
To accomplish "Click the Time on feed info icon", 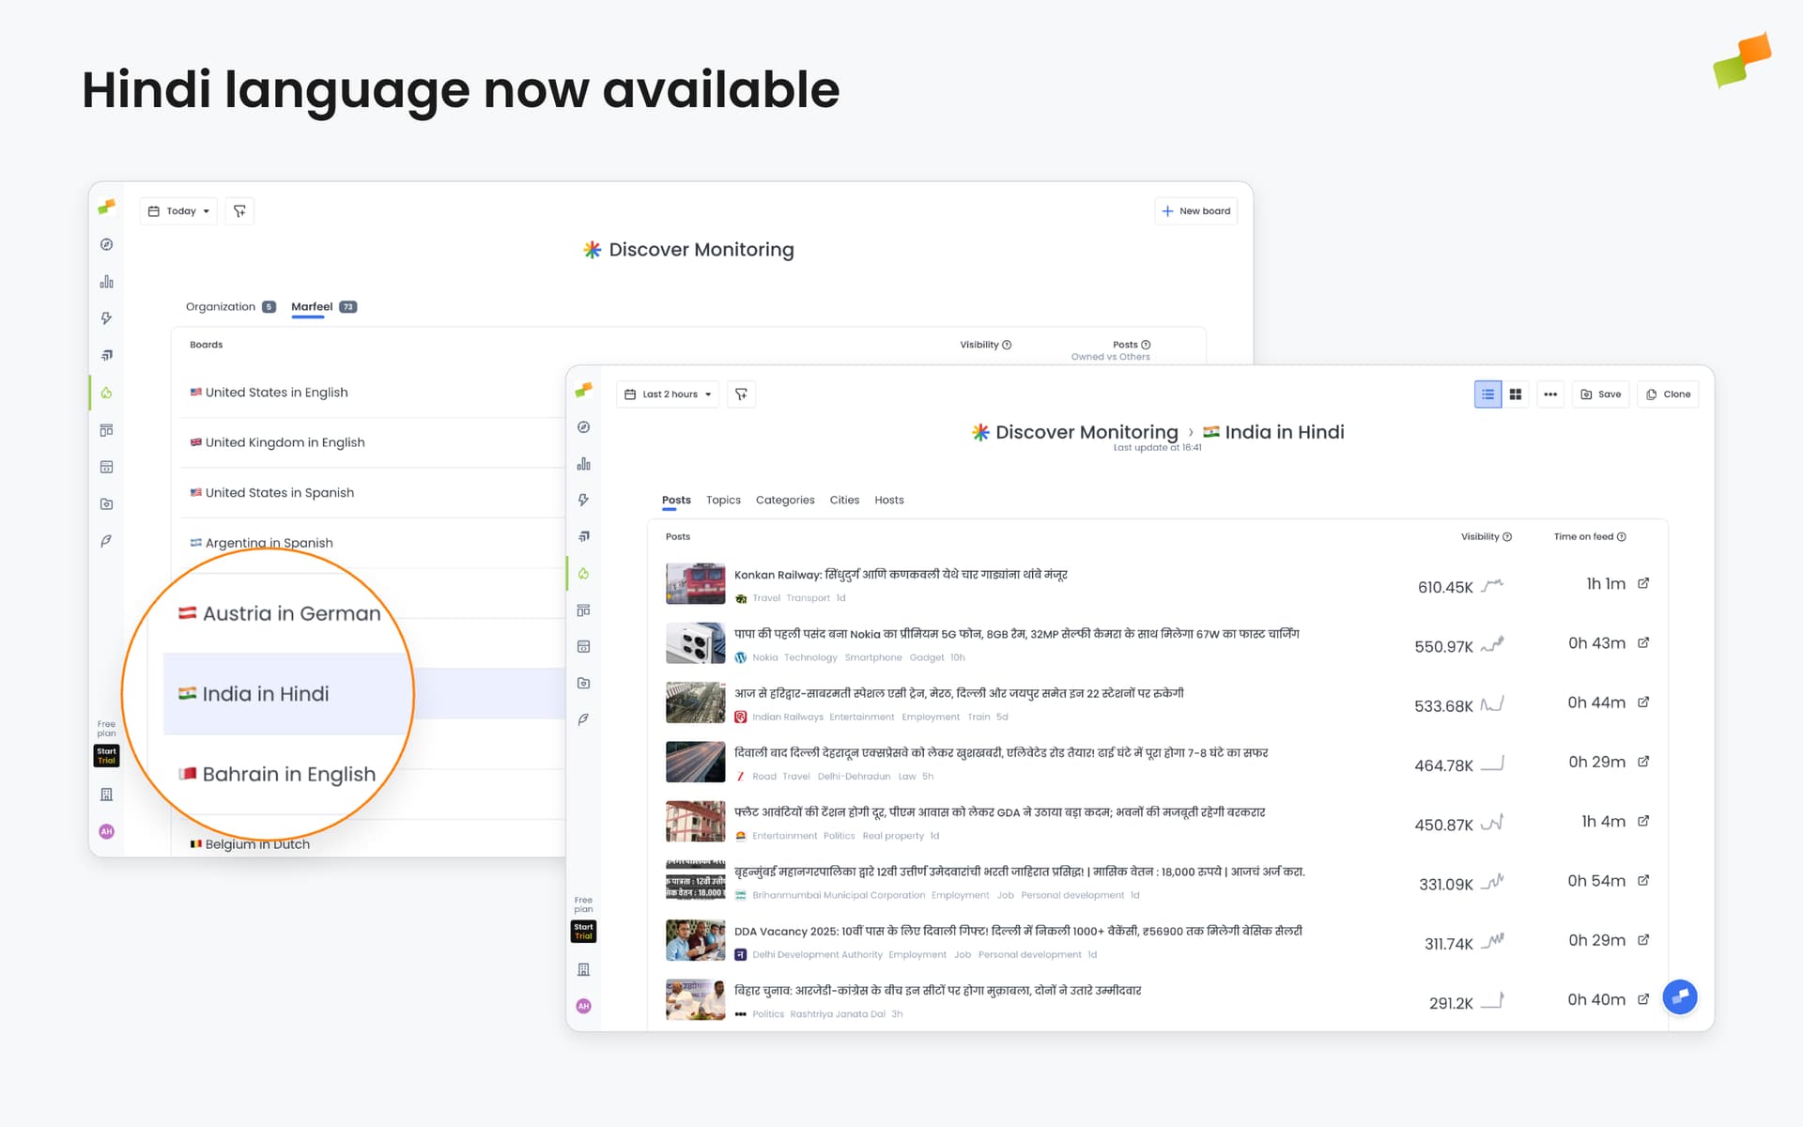I will point(1622,537).
